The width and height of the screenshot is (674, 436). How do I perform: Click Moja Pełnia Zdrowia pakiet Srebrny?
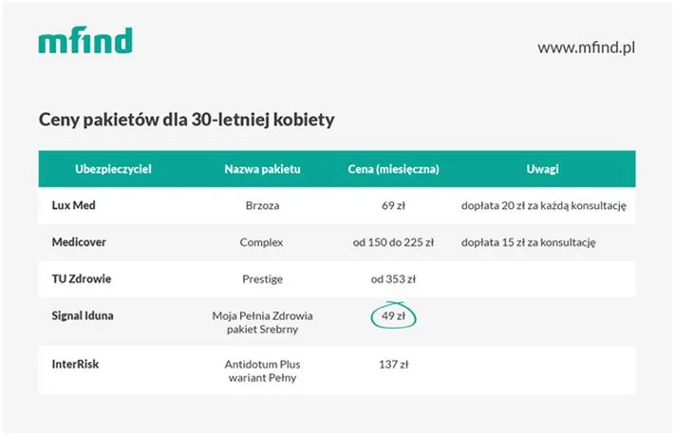click(262, 323)
